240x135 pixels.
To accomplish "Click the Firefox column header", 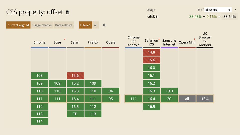I will point(93,42).
